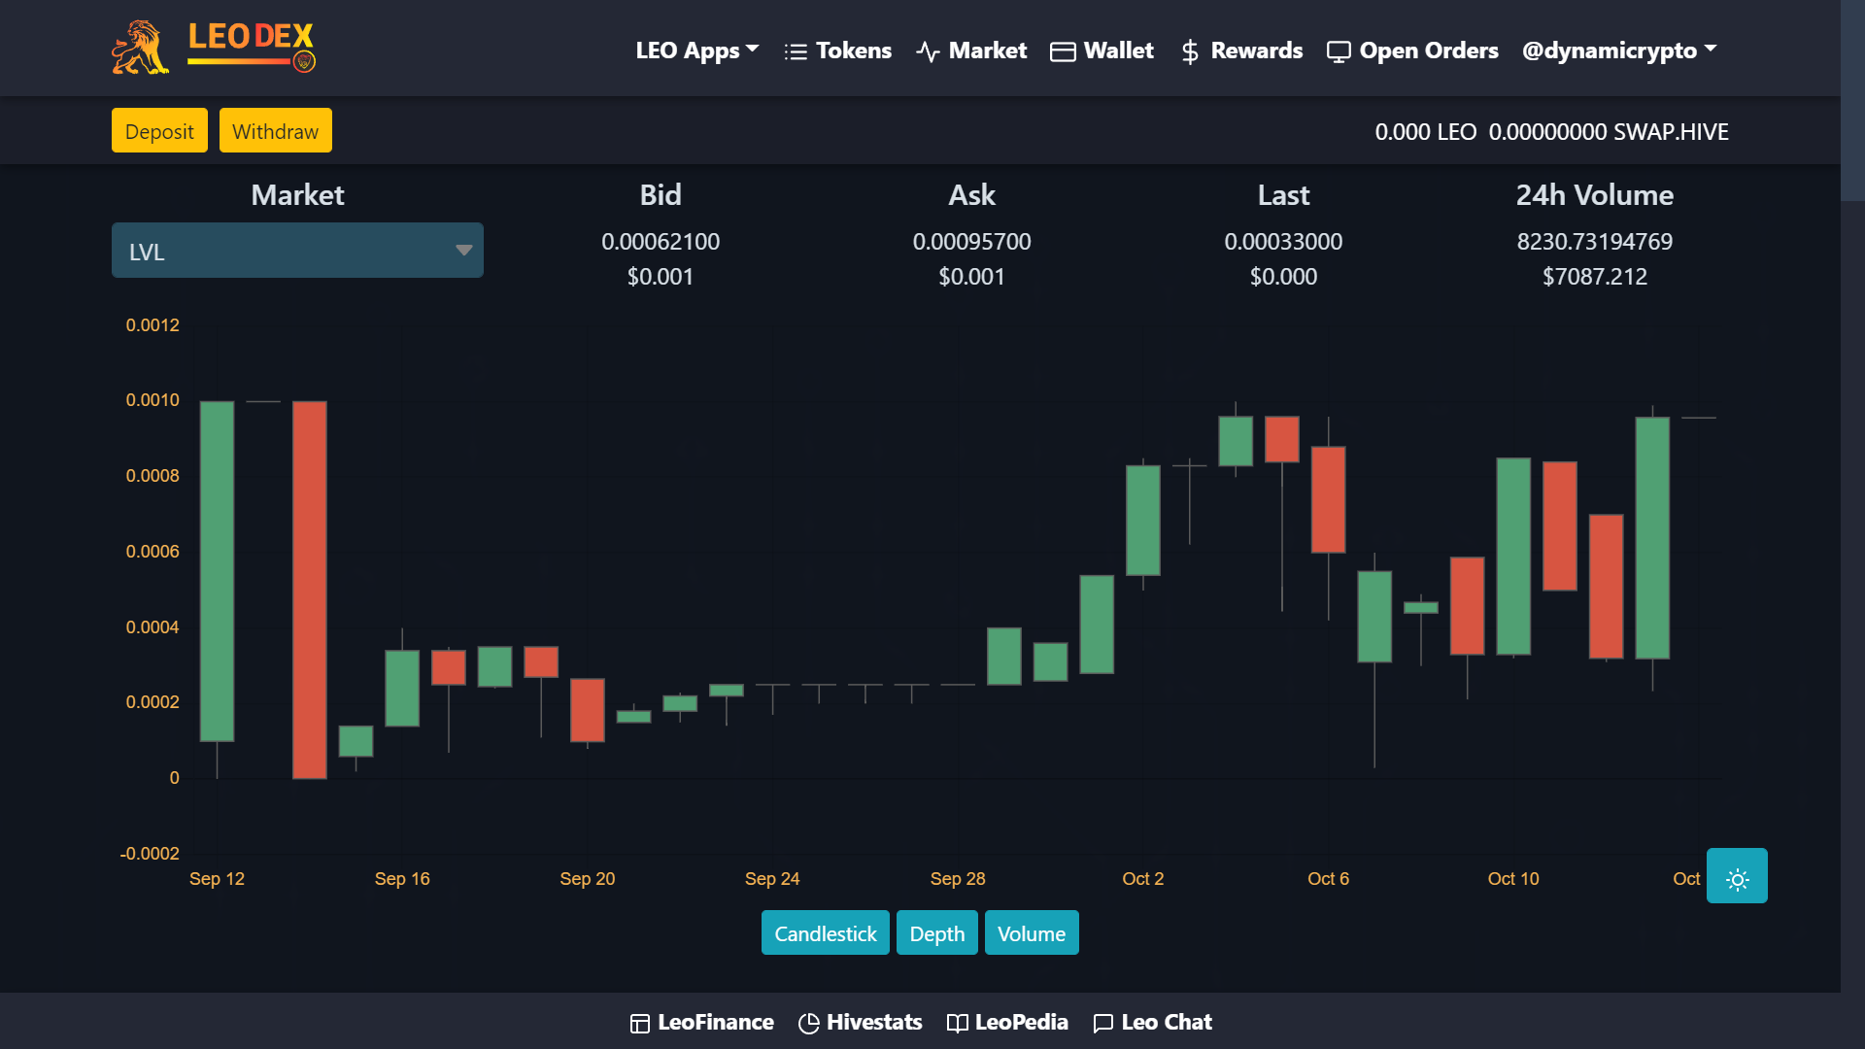Click the Rewards dollar icon
Viewport: 1865px width, 1049px height.
pos(1189,51)
